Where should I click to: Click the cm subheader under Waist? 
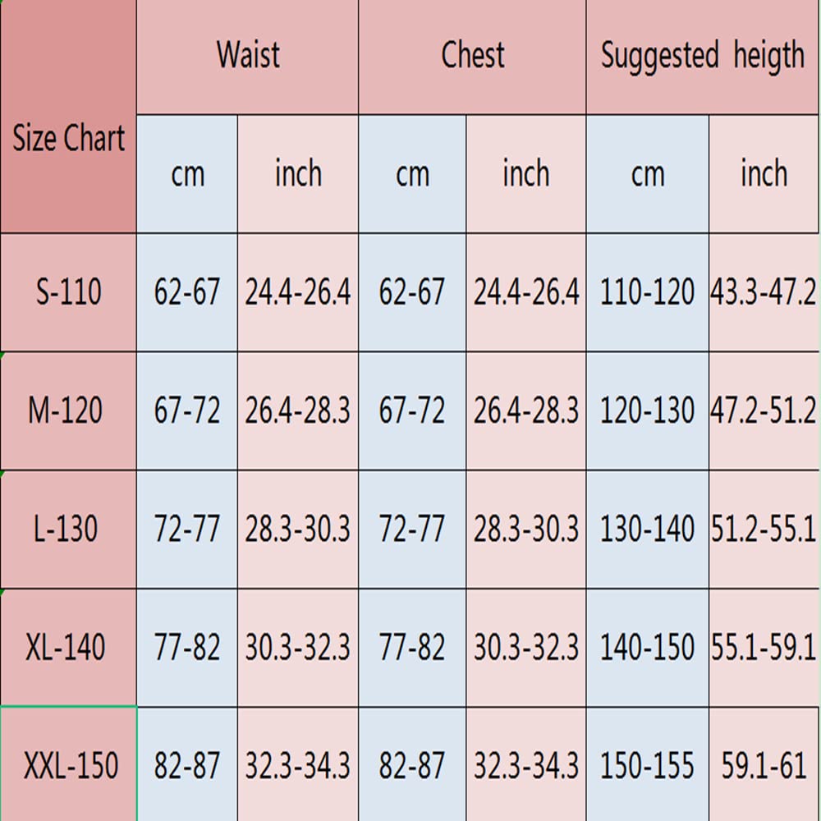[x=187, y=174]
